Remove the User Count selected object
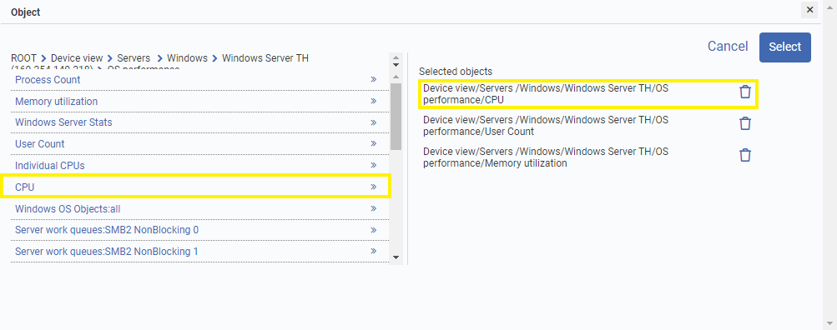Screen dimensions: 837x330 coord(744,123)
